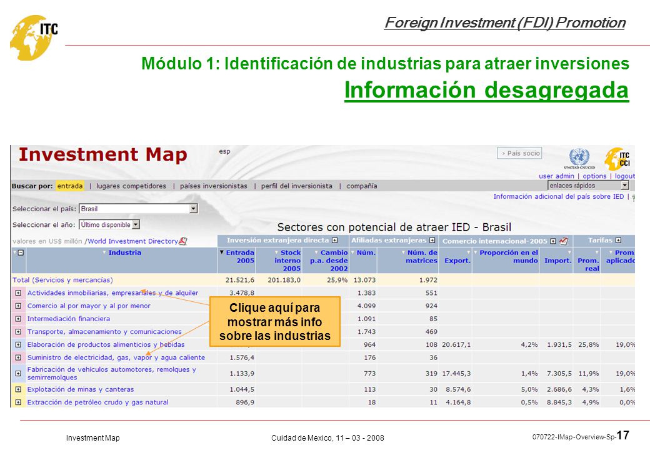The height and width of the screenshot is (450, 650).
Task: Expand the Intermediación financiera row
Action: click(x=18, y=319)
